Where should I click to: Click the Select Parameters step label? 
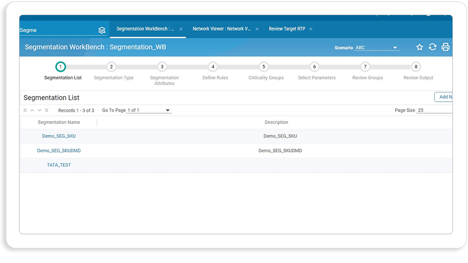[317, 78]
